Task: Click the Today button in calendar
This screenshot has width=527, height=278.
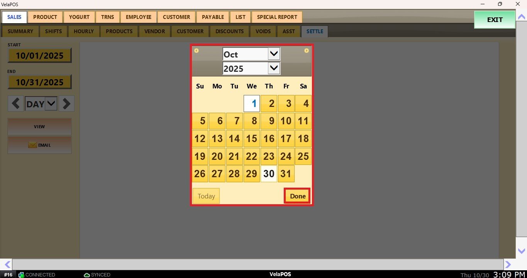Action: (206, 196)
